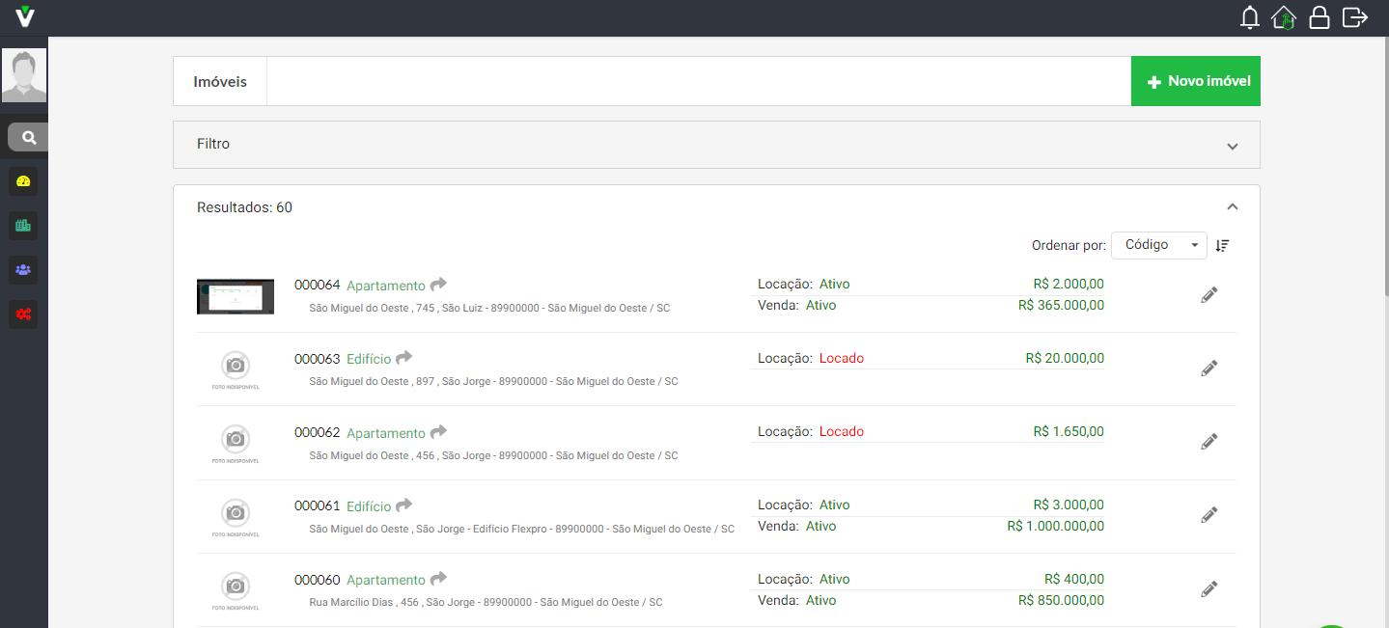1389x628 pixels.
Task: Click the Venda "Ativo" status of 000064
Action: (820, 305)
